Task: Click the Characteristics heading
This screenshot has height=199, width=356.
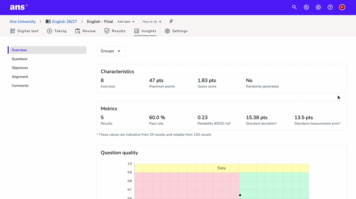Action: pos(117,72)
